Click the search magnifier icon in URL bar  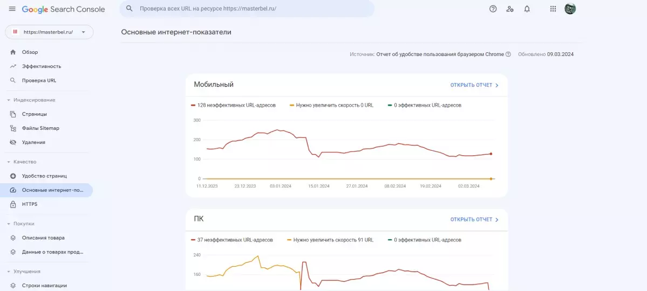pos(130,8)
